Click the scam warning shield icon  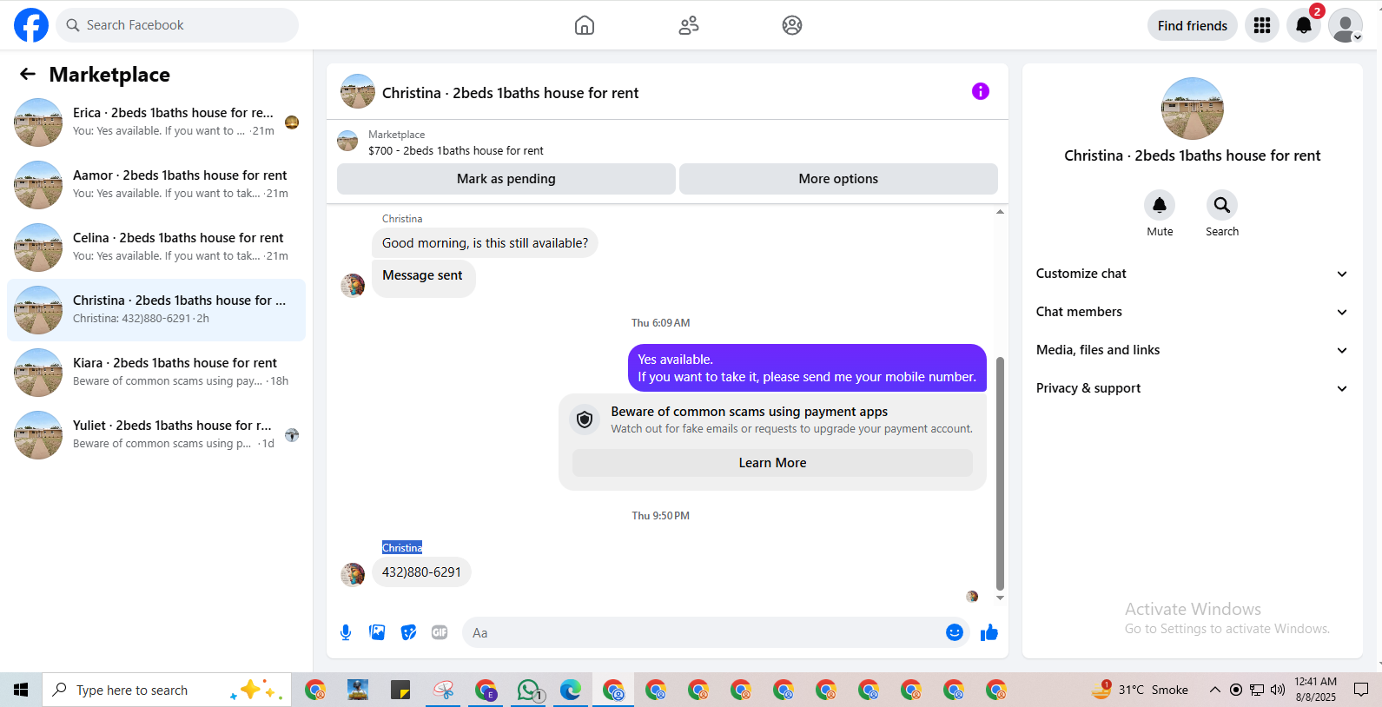585,420
